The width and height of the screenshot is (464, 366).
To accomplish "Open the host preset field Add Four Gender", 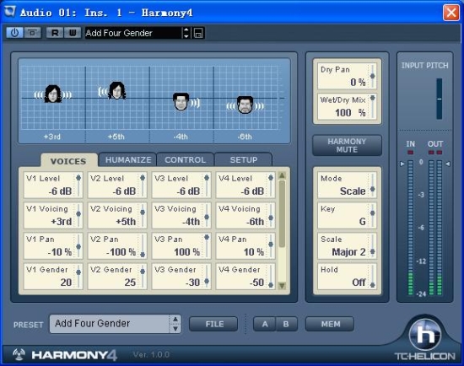I will (133, 33).
